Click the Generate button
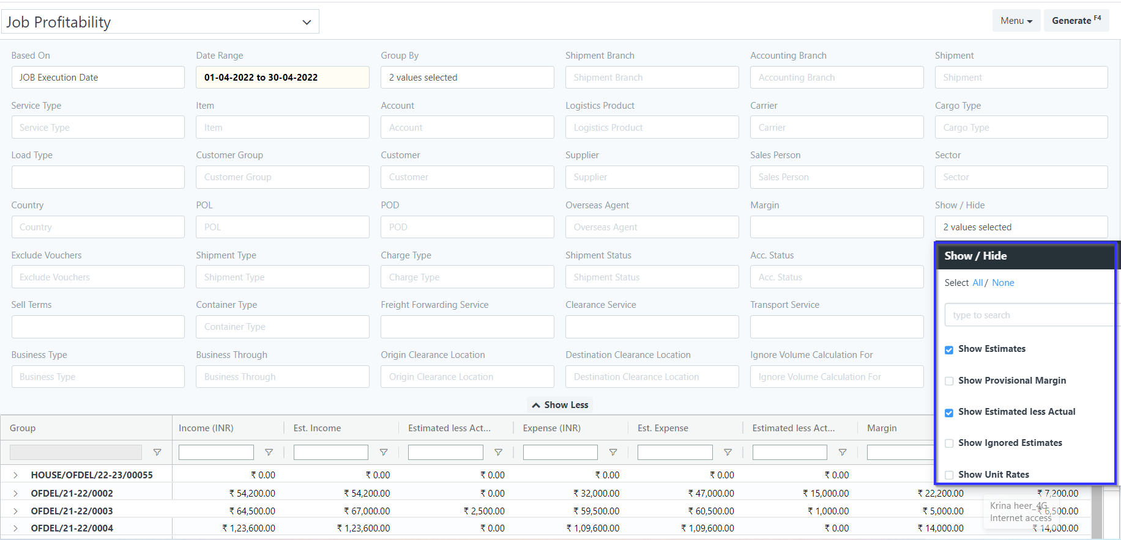This screenshot has height=540, width=1121. tap(1076, 21)
